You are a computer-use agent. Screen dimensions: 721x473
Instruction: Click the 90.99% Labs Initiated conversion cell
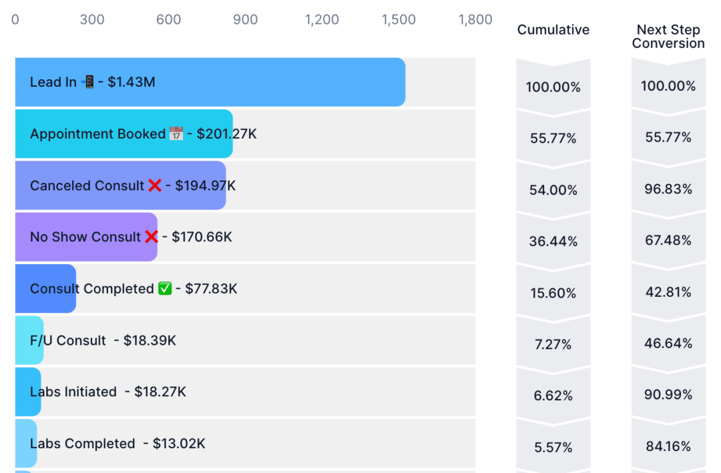coord(668,394)
